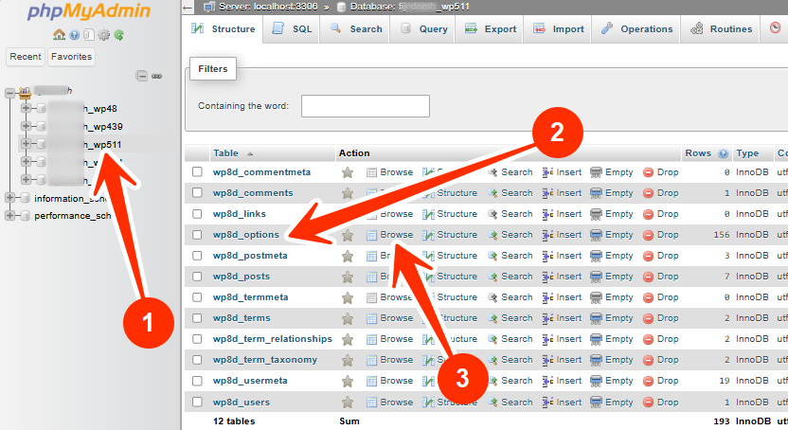
Task: Click the green reload navigation icon
Action: (118, 35)
